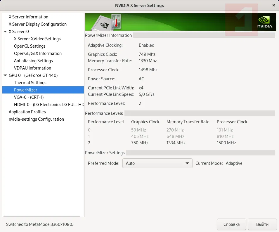279x232 pixels.
Task: Collapse the GPU 0 GeForce GT 440 node
Action: pyautogui.click(x=5, y=75)
